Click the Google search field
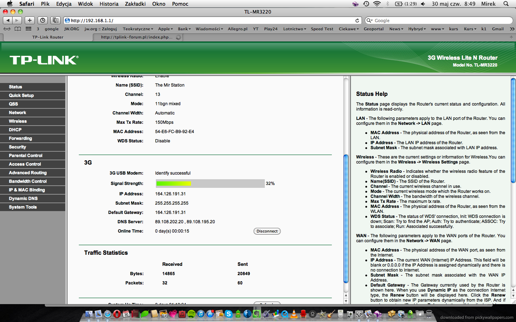Viewport: 516px width, 322px height. click(439, 20)
